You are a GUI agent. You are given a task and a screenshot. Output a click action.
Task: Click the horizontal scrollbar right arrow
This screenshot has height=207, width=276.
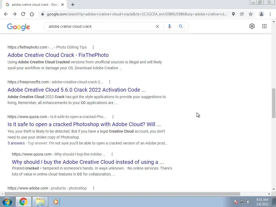[269, 194]
